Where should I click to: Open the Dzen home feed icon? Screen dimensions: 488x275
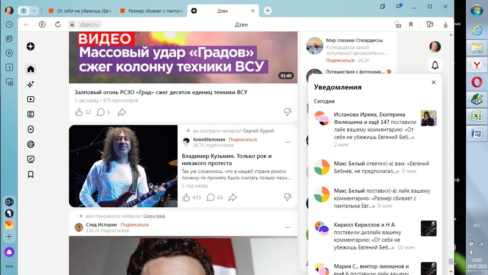click(30, 69)
